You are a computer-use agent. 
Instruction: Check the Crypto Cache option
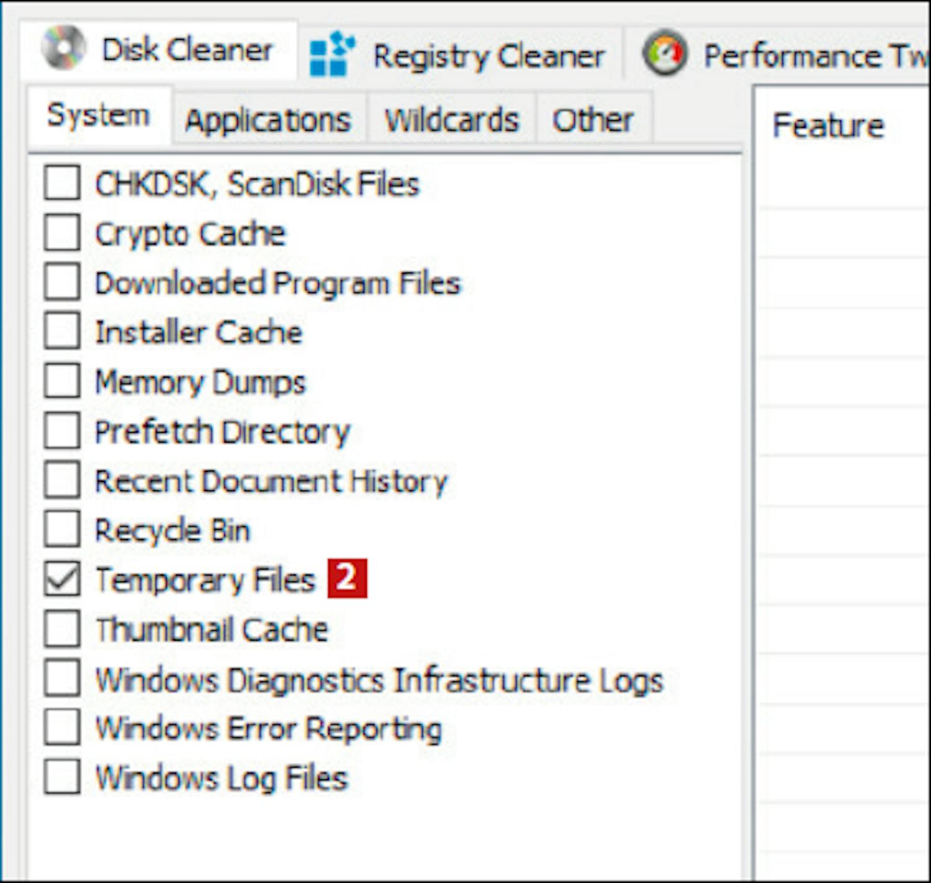62,233
